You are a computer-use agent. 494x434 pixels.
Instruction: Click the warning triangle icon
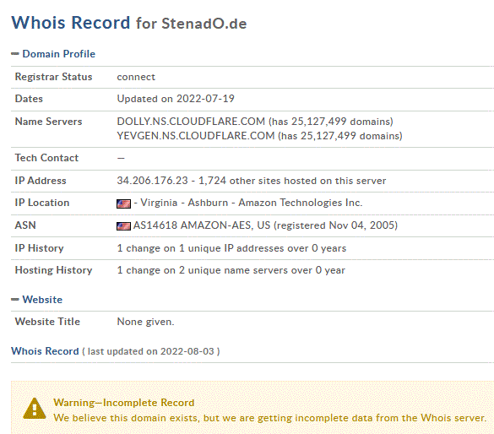pos(35,408)
